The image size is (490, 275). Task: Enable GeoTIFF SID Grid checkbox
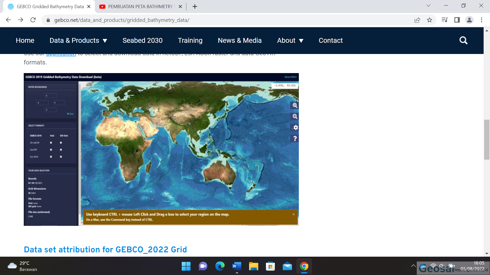pyautogui.click(x=61, y=150)
